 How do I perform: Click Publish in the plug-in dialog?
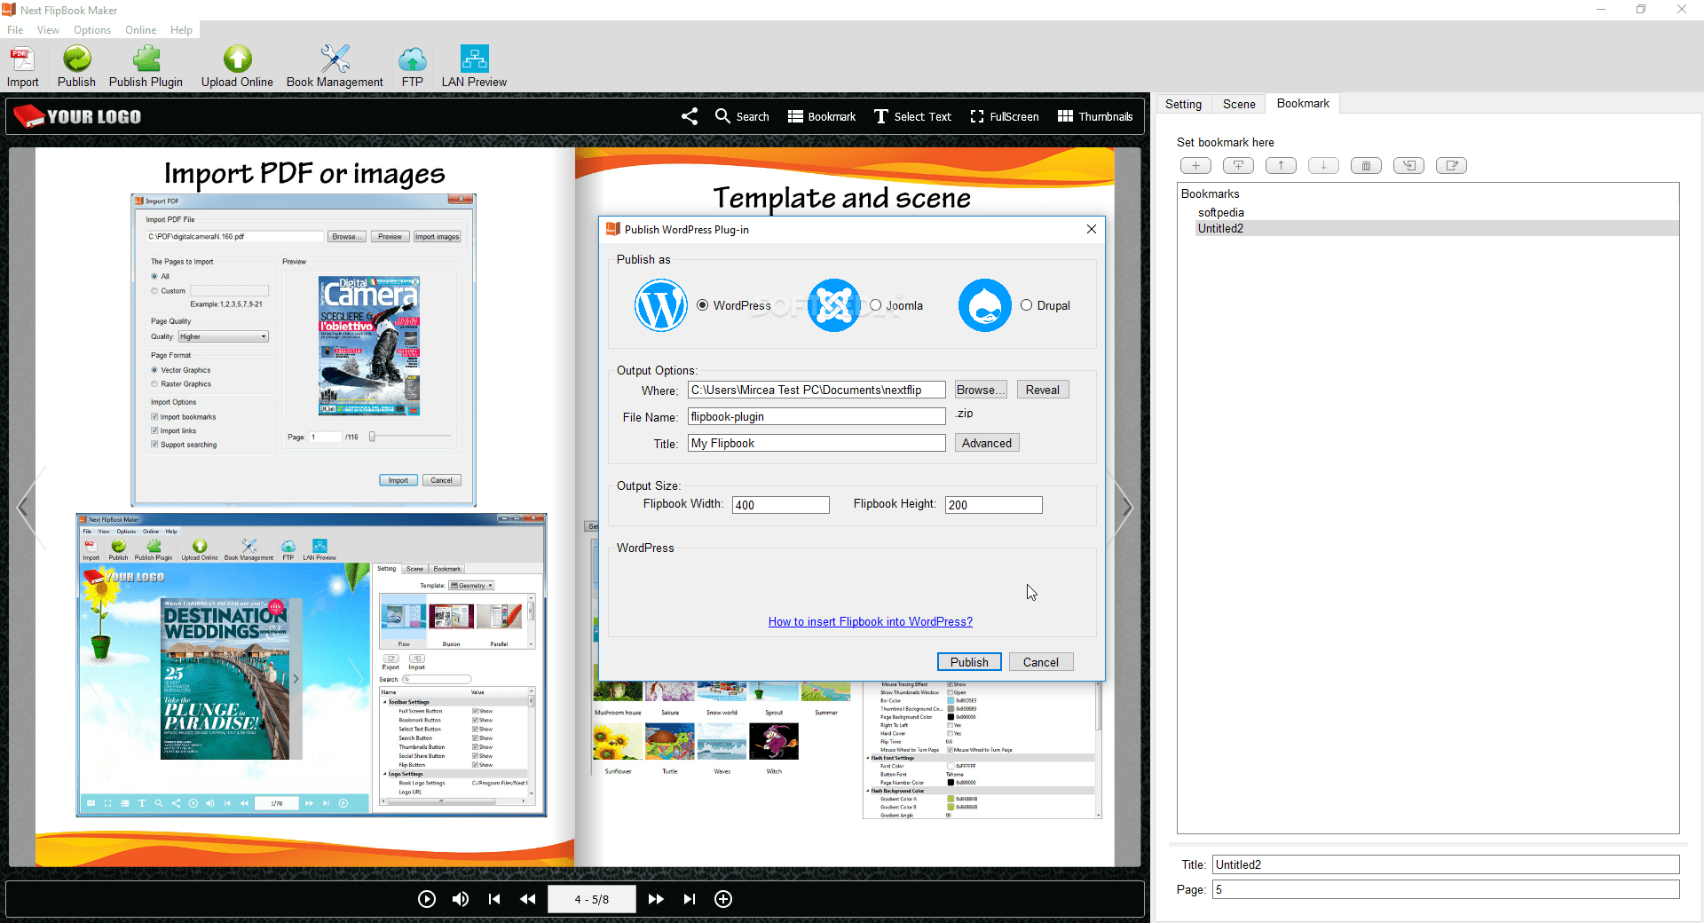tap(969, 662)
